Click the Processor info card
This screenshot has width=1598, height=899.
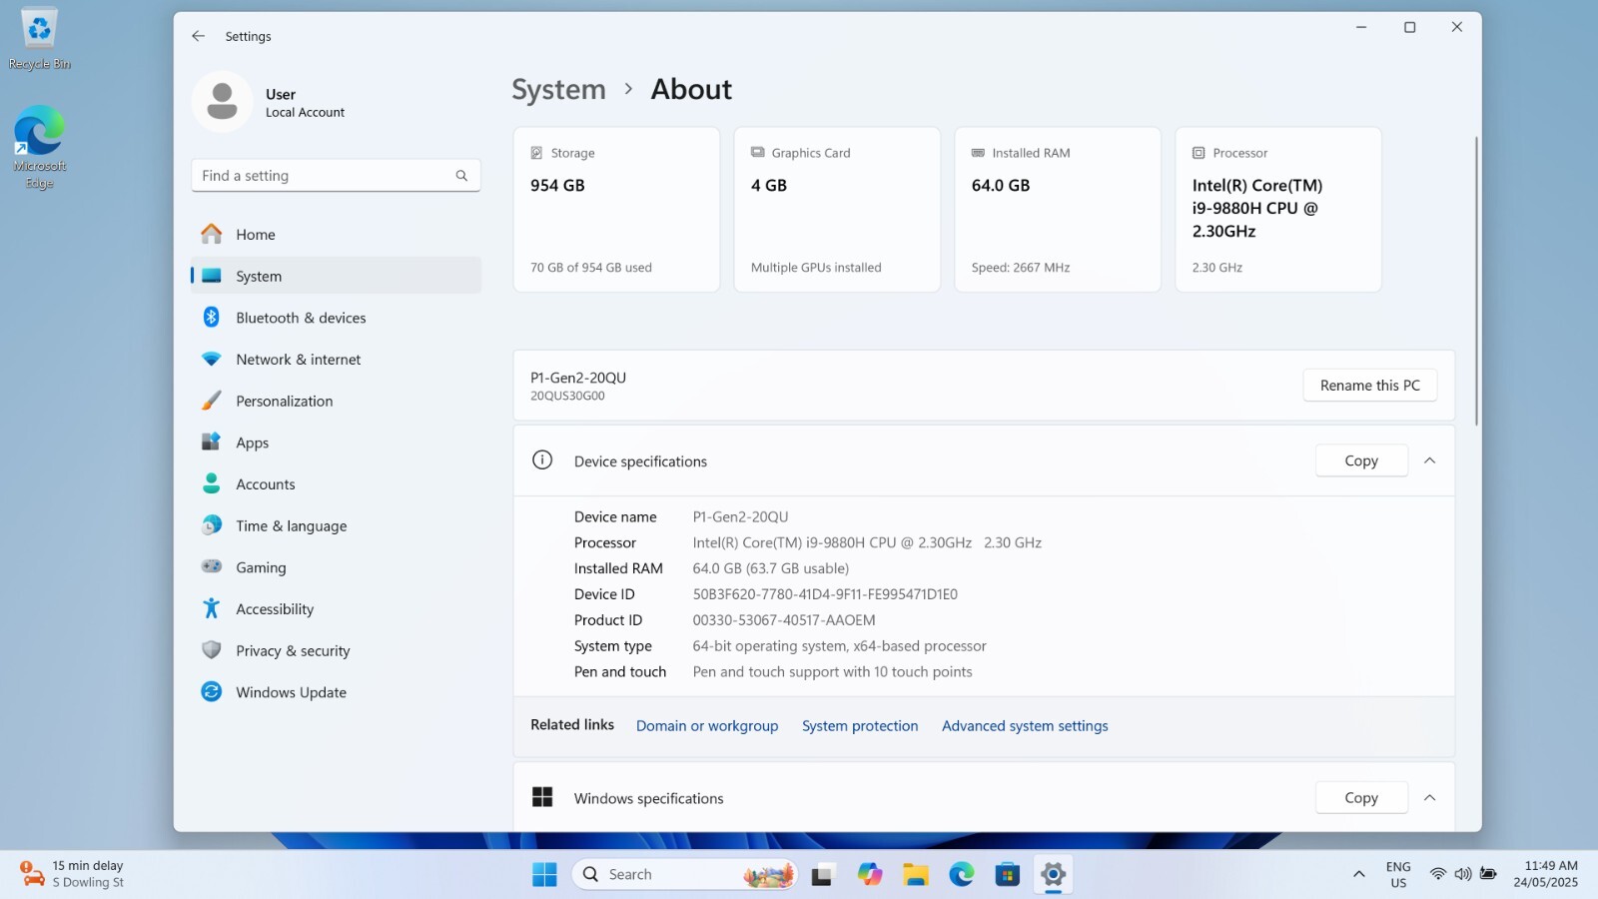1278,210
